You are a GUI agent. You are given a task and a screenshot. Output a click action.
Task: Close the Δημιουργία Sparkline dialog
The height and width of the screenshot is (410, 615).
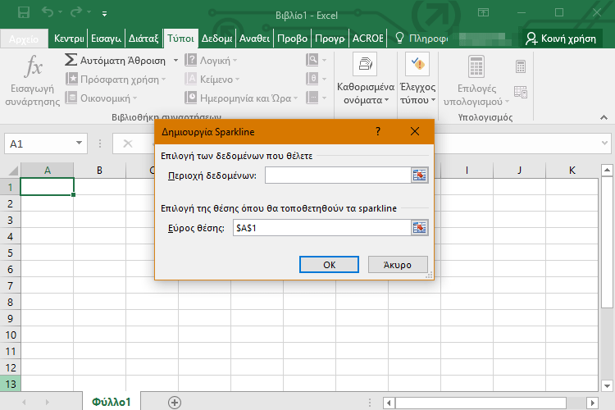415,131
